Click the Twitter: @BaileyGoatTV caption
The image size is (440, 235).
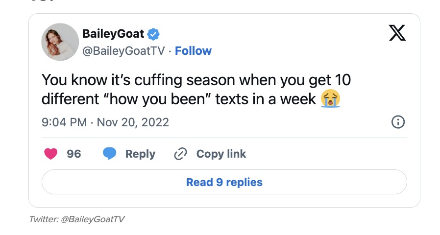pyautogui.click(x=77, y=219)
